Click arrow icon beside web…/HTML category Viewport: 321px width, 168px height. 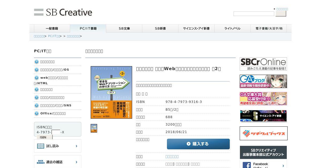pos(37,78)
